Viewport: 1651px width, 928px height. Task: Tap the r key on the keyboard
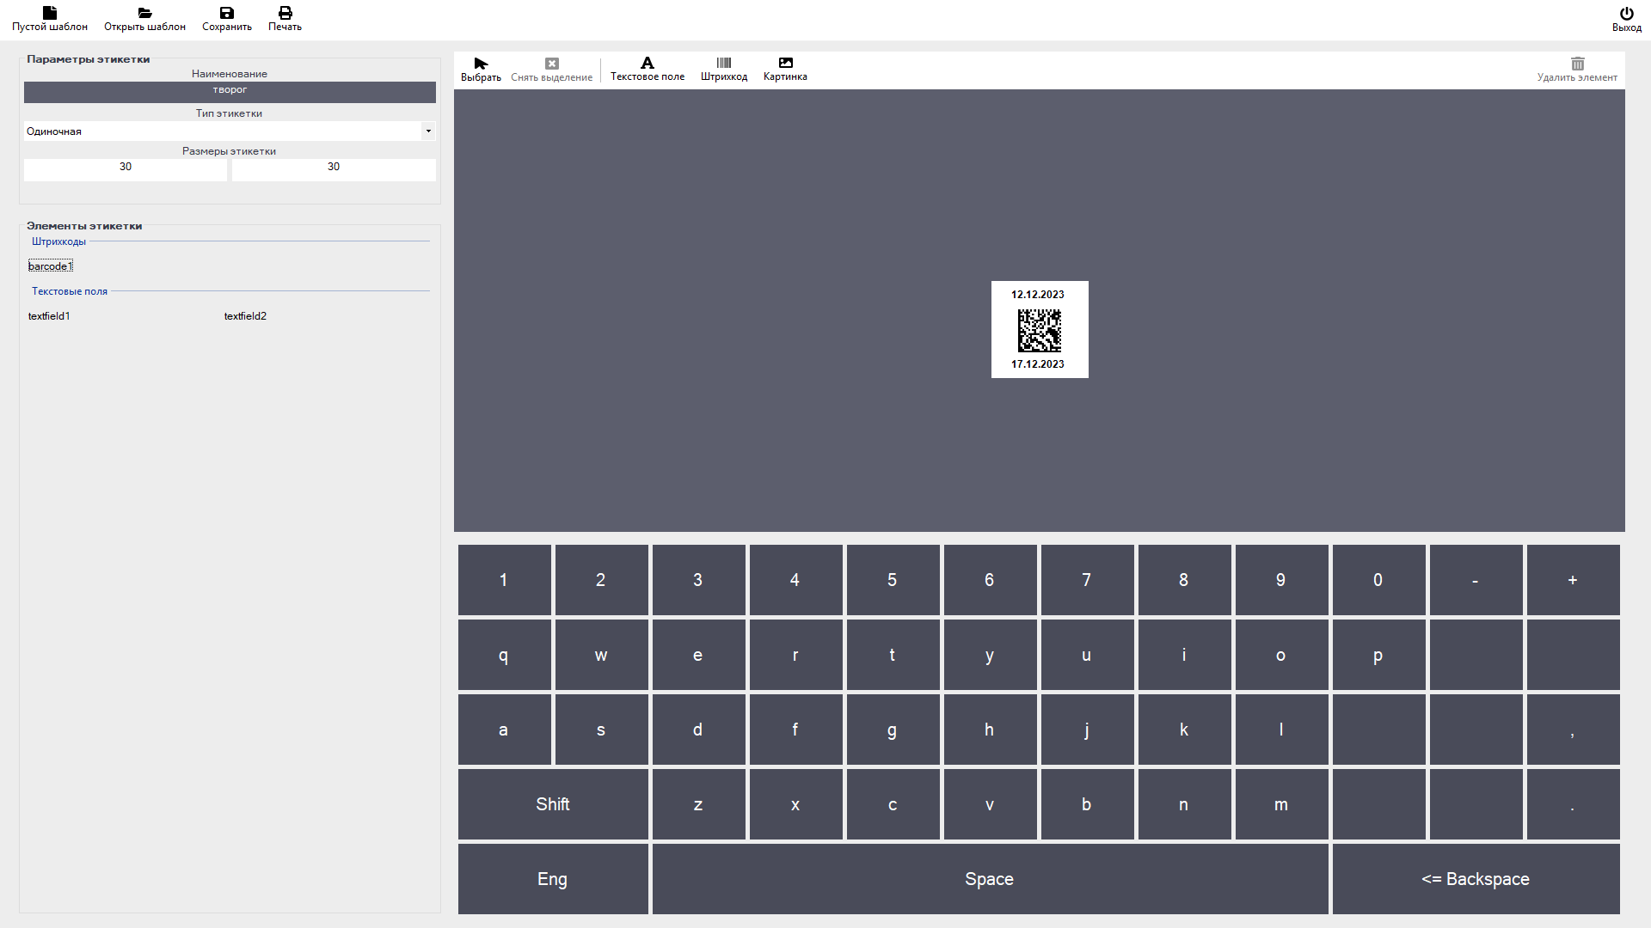tap(796, 655)
